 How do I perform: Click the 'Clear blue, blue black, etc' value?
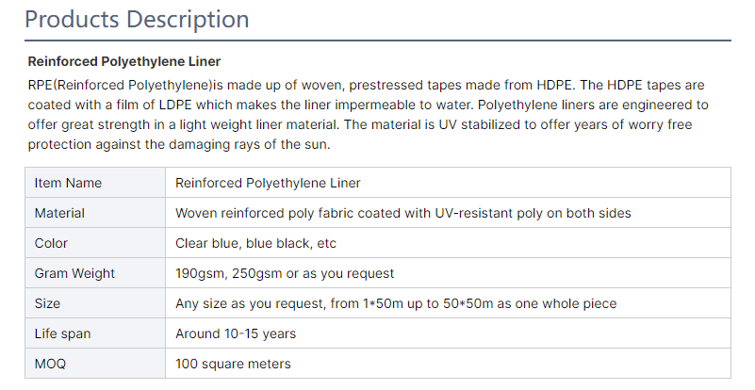(255, 243)
